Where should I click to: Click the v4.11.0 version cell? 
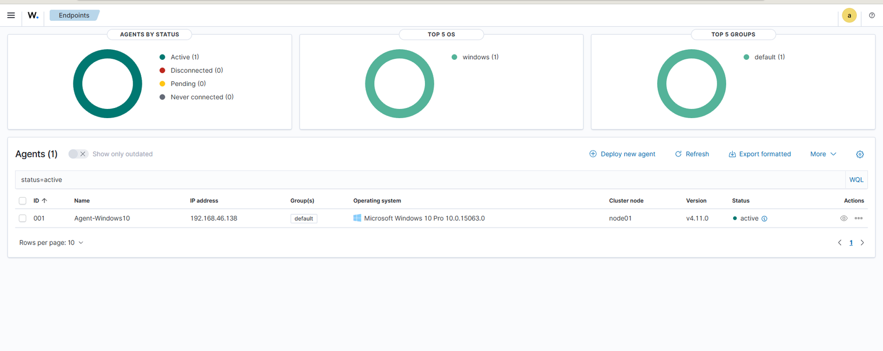[697, 218]
